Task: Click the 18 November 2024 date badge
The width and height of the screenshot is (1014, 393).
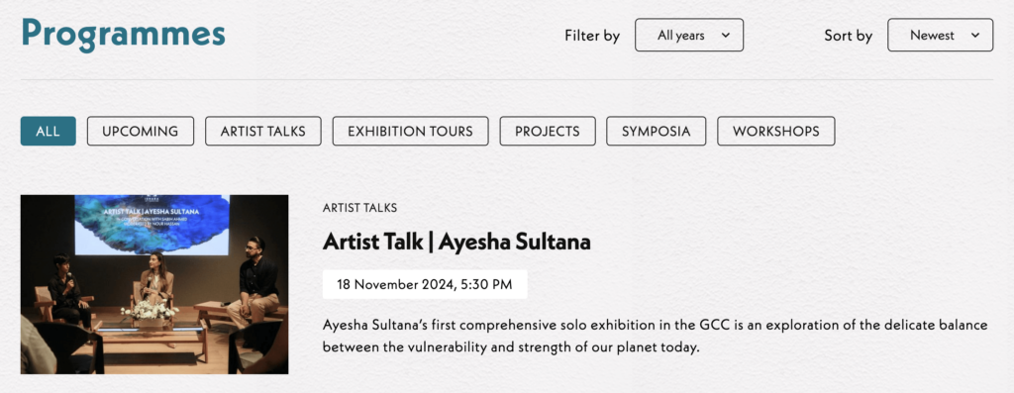Action: pos(425,284)
